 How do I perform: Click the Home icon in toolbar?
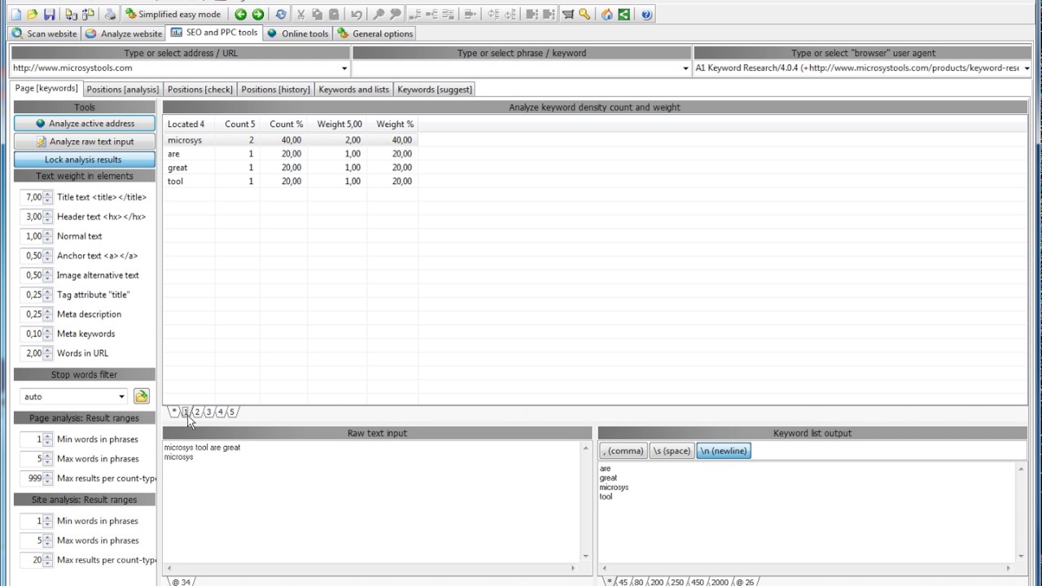click(606, 15)
